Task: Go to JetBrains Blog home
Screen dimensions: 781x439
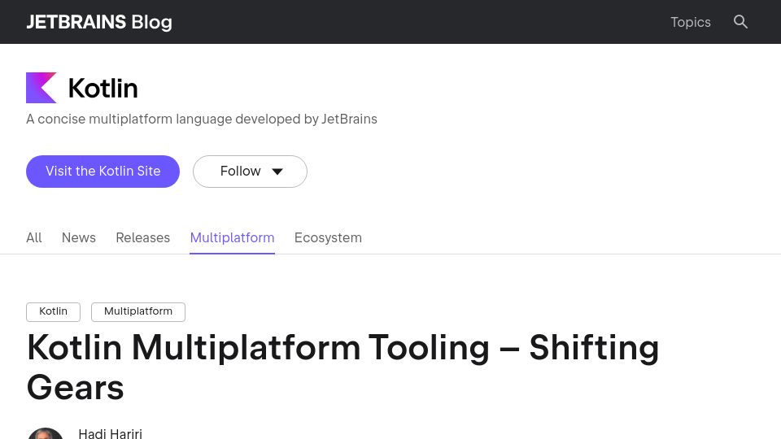Action: tap(99, 22)
